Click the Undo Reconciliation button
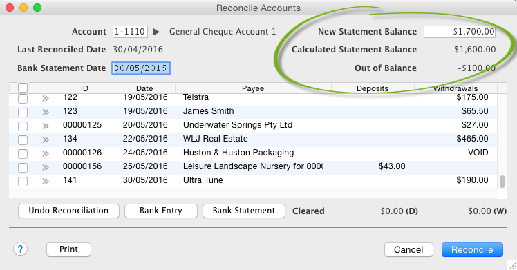Image resolution: width=517 pixels, height=270 pixels. [68, 211]
